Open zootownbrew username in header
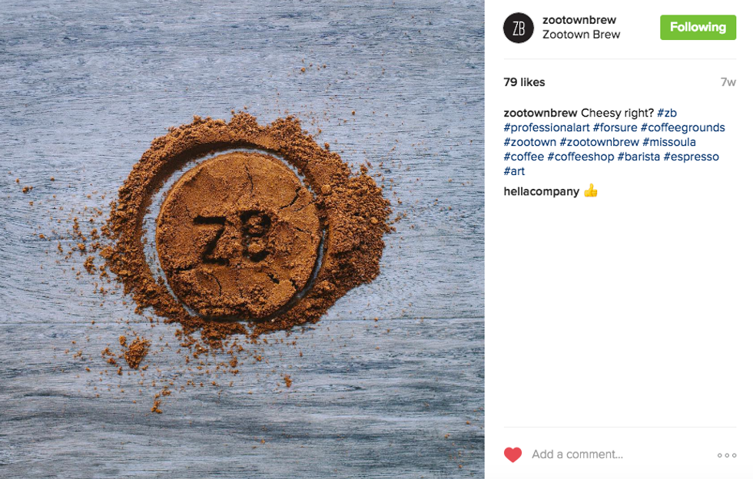The width and height of the screenshot is (753, 479). [x=579, y=20]
